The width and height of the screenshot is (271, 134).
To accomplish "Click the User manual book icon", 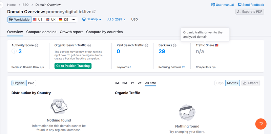I will click(213, 5).
